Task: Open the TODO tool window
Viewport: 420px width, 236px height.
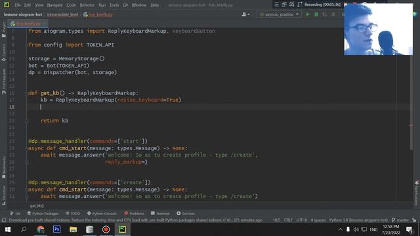Action: (x=73, y=214)
